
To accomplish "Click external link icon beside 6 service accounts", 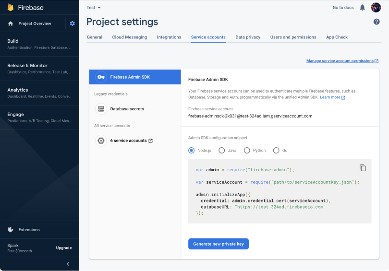I will pos(151,141).
